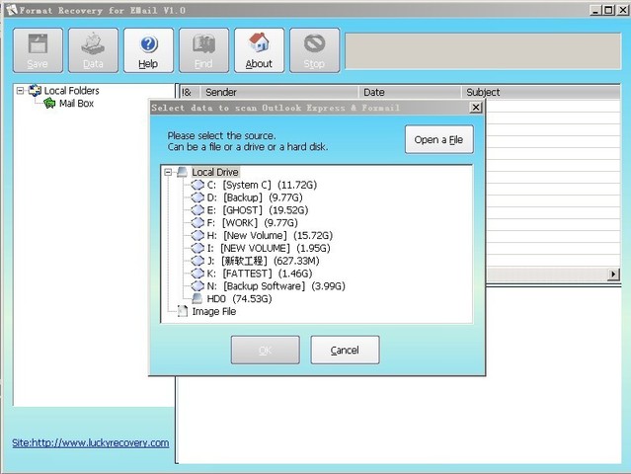Image resolution: width=631 pixels, height=474 pixels.
Task: Click the Open a File button
Action: click(x=439, y=139)
